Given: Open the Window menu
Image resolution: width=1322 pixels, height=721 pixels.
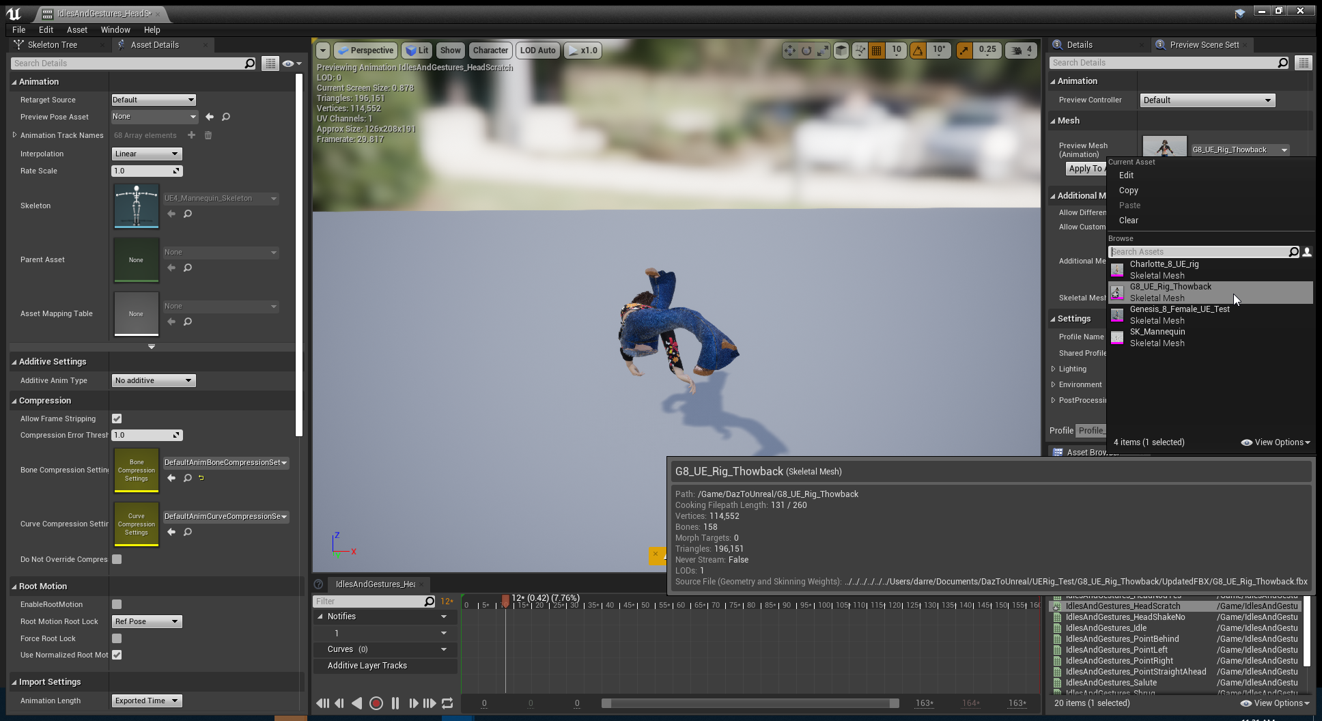Looking at the screenshot, I should point(115,30).
